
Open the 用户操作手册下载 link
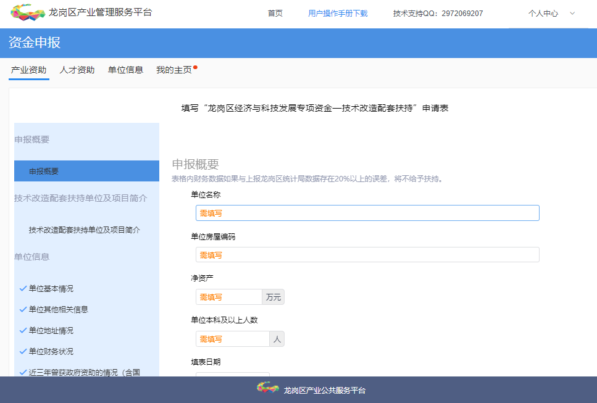(338, 13)
